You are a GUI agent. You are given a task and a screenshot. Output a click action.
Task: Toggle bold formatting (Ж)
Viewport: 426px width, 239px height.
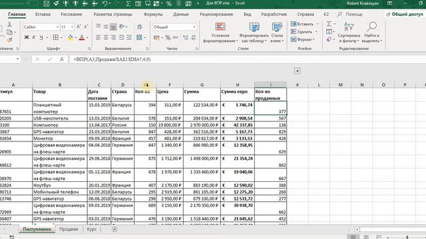tap(27, 37)
